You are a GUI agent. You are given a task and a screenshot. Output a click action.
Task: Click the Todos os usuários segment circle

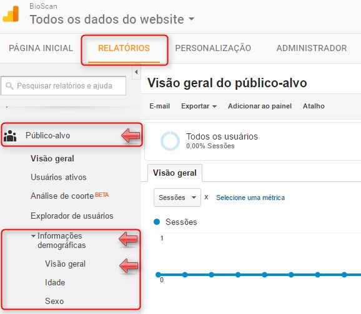click(x=170, y=141)
